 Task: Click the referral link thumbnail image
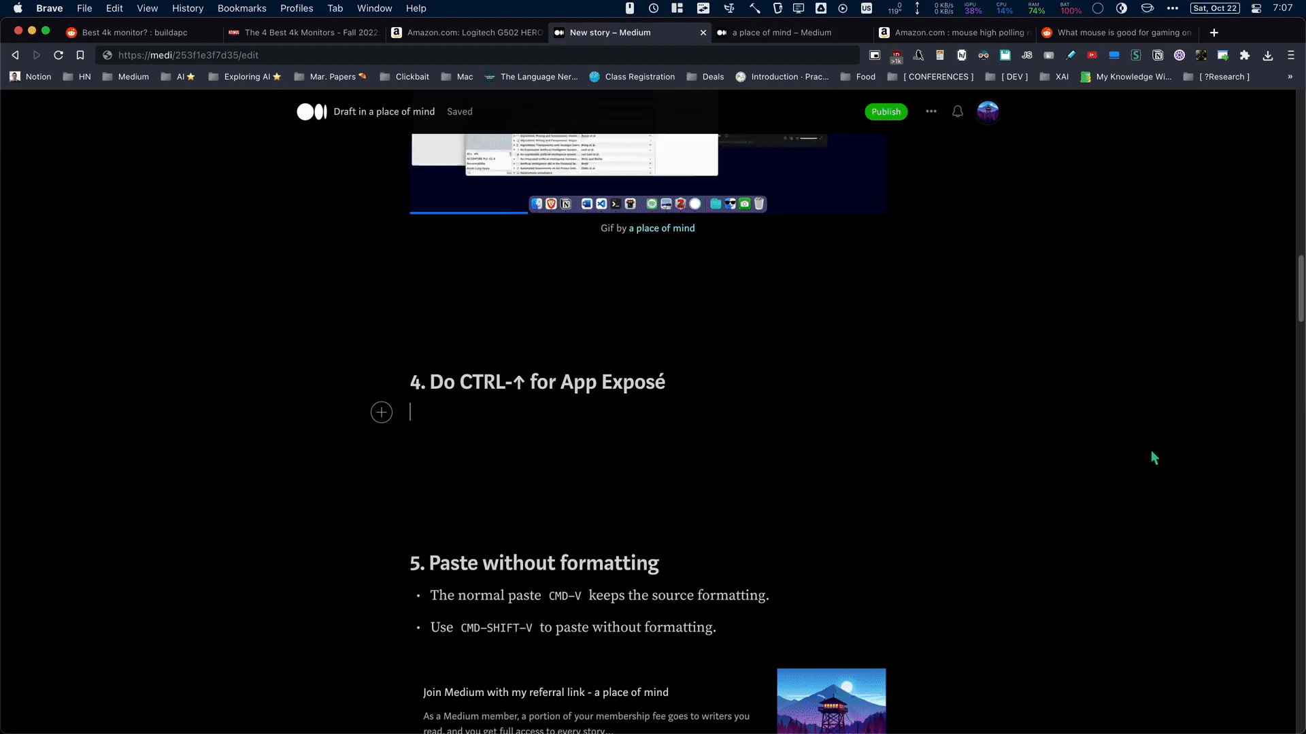[x=833, y=701]
